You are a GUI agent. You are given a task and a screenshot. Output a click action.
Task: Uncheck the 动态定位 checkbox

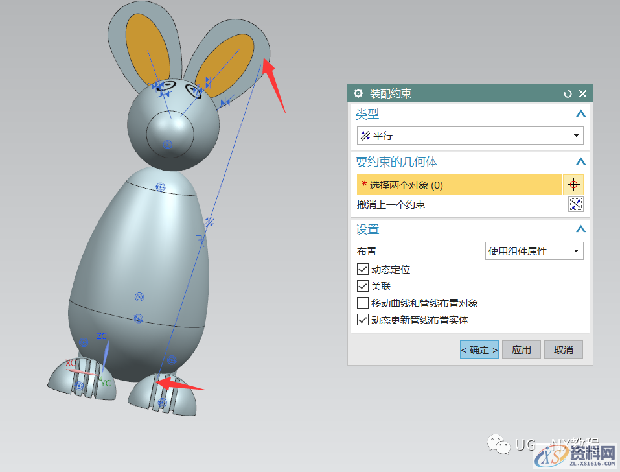(363, 269)
